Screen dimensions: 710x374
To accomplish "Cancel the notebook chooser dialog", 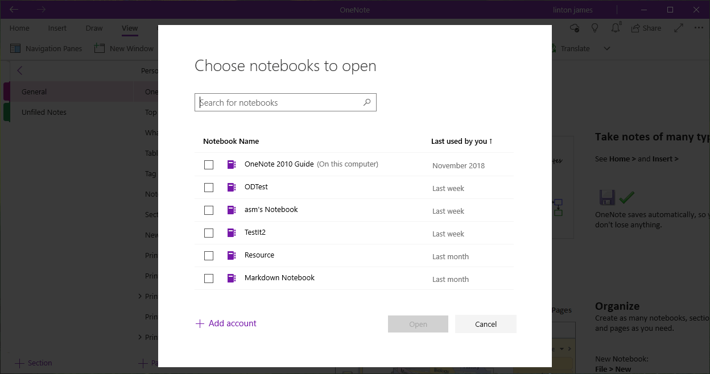I will 486,324.
